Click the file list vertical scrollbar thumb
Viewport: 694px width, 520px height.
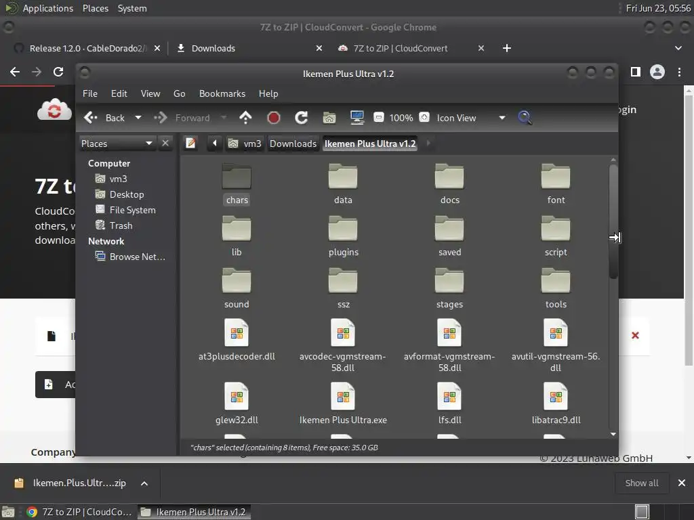pyautogui.click(x=613, y=221)
